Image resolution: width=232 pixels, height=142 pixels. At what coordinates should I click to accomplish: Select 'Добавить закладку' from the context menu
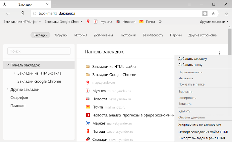tap(192, 58)
